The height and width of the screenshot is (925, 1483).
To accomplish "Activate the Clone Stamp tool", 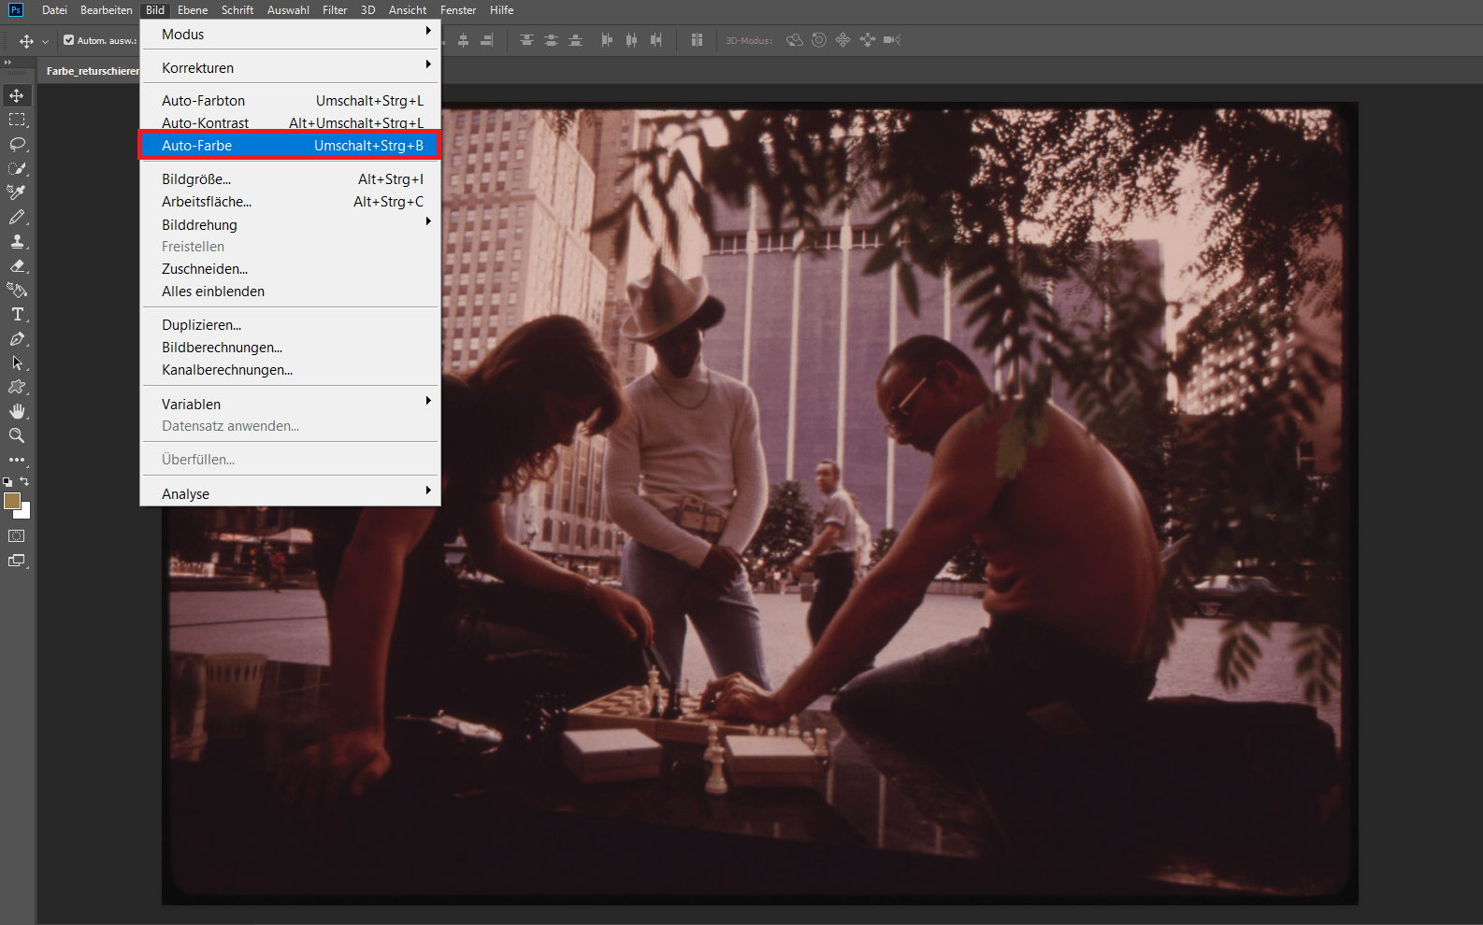I will pos(17,241).
